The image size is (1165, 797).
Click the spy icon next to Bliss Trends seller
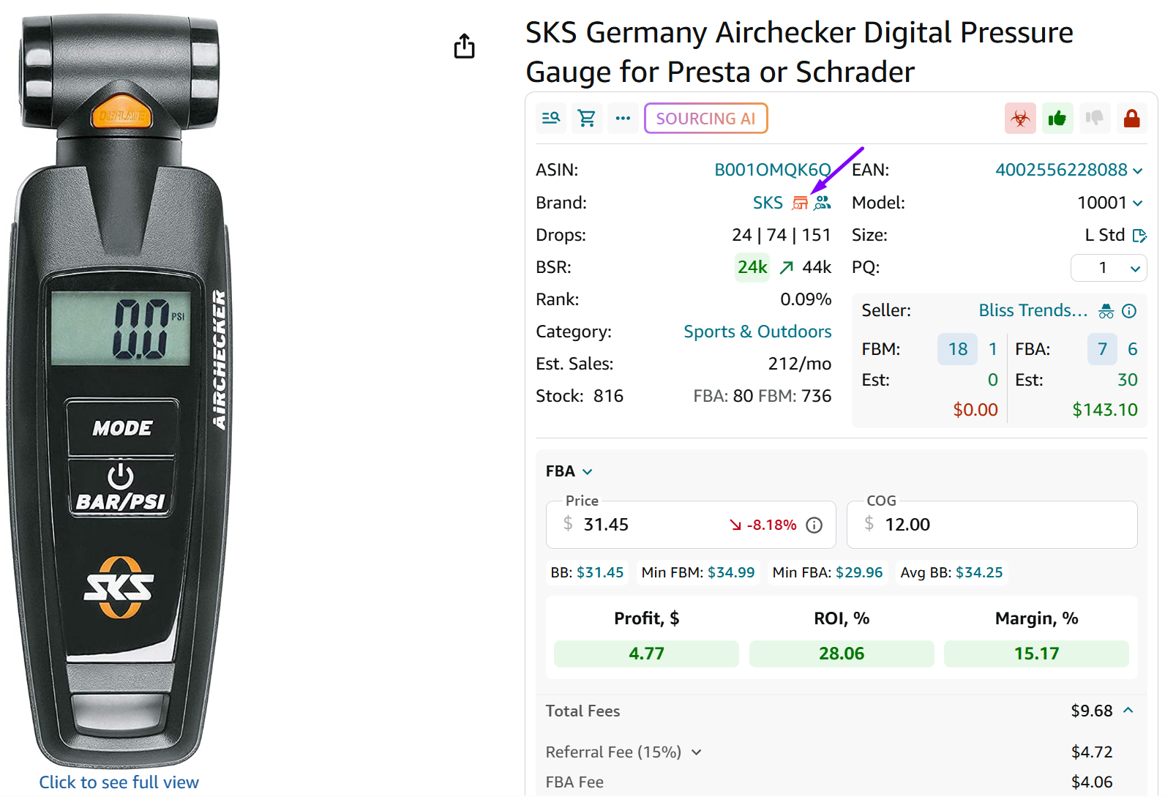(1107, 310)
